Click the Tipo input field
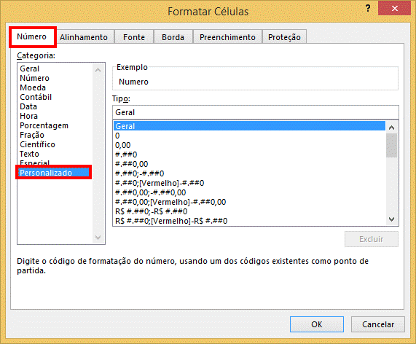The image size is (416, 344). coord(256,112)
